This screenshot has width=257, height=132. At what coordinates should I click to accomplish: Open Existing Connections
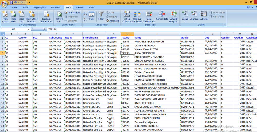point(46,17)
